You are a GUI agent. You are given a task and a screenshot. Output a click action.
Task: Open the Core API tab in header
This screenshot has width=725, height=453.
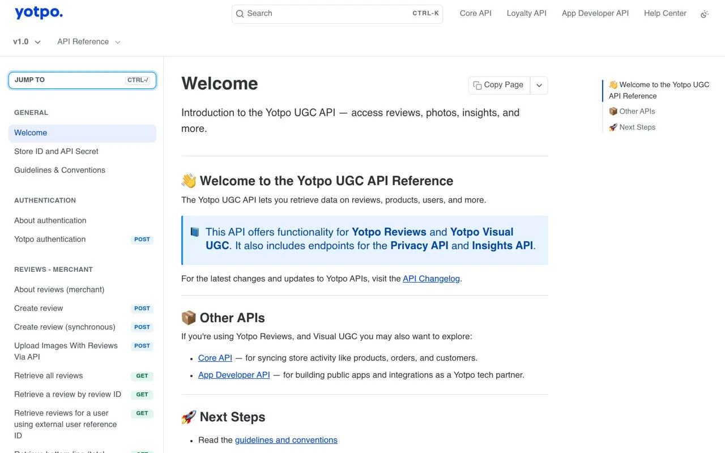coord(476,13)
